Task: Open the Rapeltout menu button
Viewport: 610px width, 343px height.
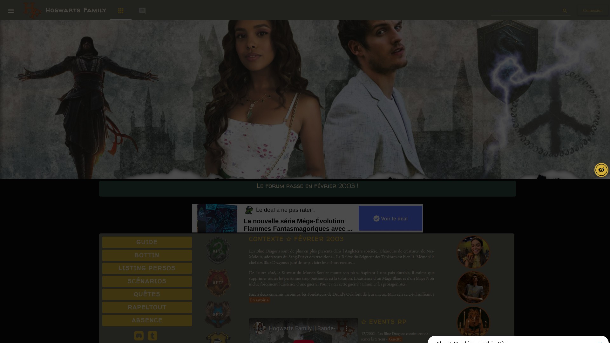Action: click(x=147, y=307)
